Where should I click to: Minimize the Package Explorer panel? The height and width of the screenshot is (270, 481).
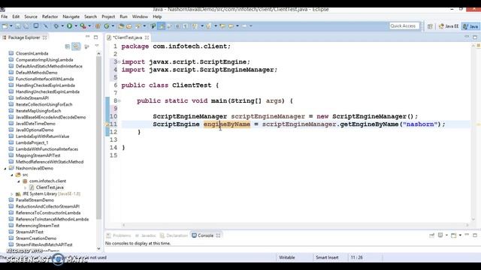tap(87, 37)
